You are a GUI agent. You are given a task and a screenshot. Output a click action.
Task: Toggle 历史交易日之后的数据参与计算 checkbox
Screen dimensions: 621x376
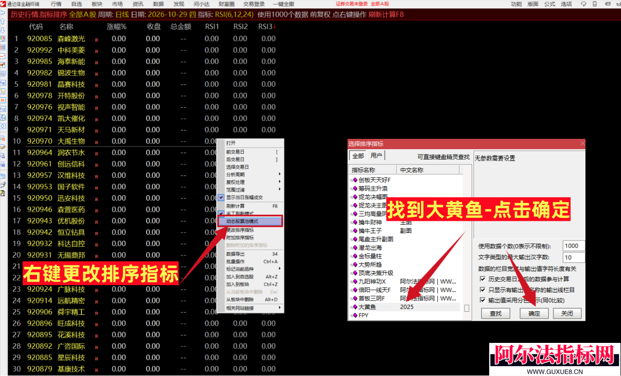coord(482,279)
